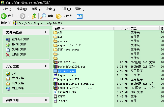This screenshot has height=107, width=164.
Task: Select the ADI-2007.rar archive icon
Action: [56, 62]
